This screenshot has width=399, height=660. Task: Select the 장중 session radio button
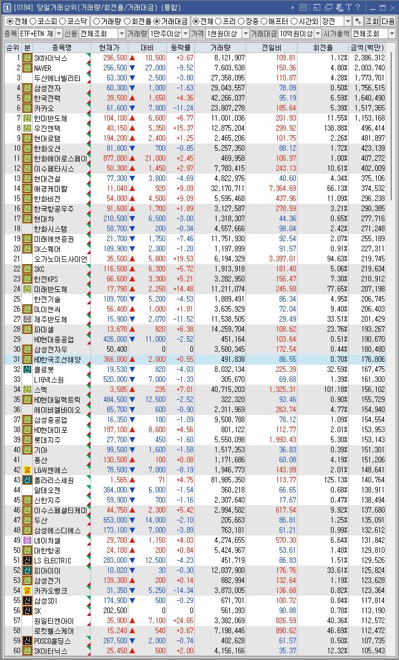pyautogui.click(x=248, y=21)
